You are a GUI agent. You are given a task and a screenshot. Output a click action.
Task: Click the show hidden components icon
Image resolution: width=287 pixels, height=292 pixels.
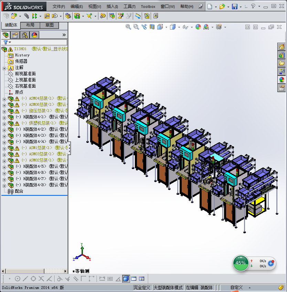[x=68, y=16]
